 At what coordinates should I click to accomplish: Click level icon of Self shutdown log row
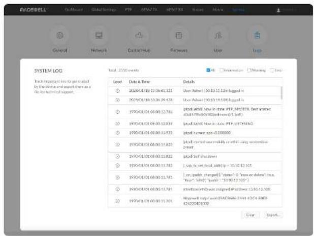click(x=117, y=156)
